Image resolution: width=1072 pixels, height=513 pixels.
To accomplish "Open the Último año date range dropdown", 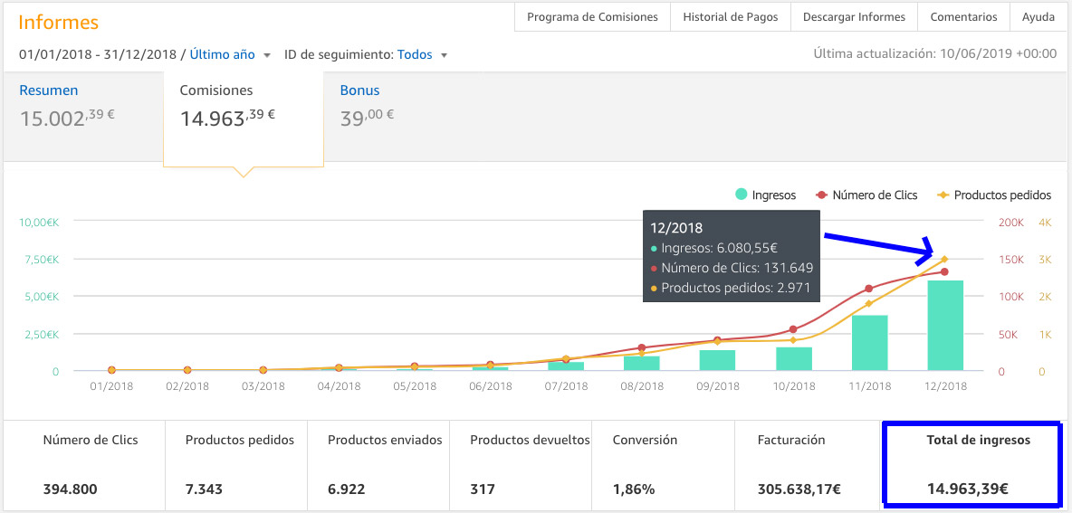I will [230, 54].
